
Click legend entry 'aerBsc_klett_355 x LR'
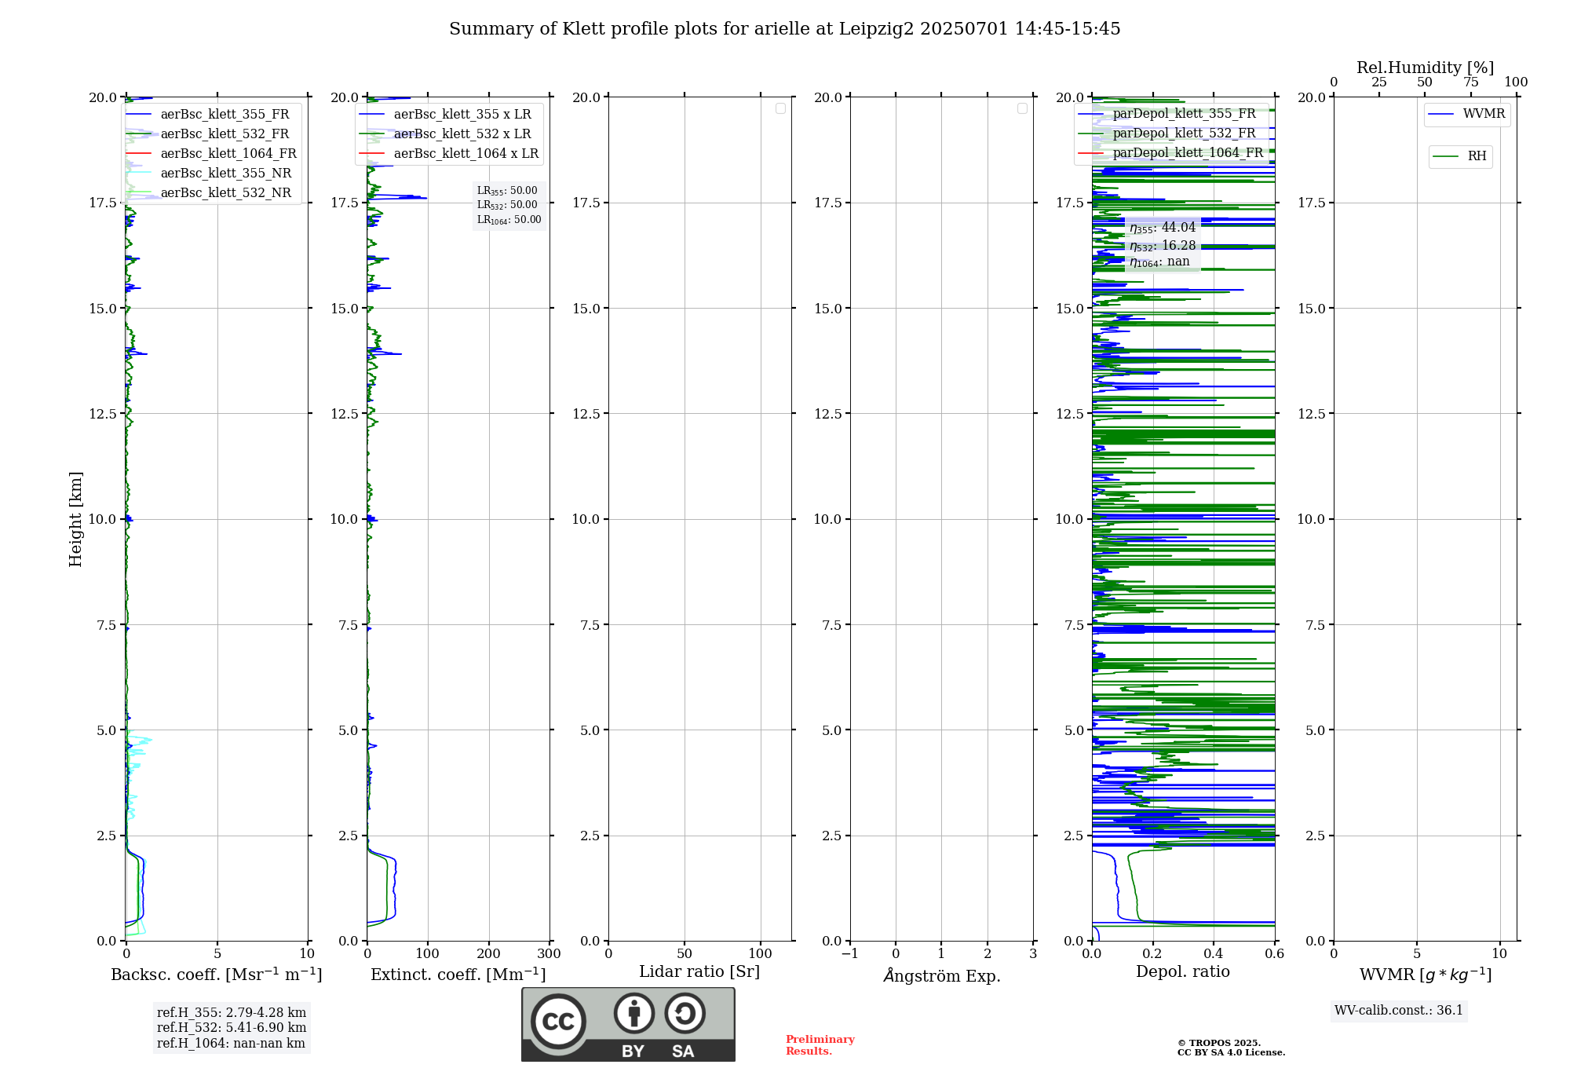click(x=462, y=114)
